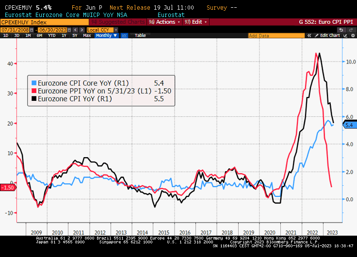
Task: Click the 2009 x-axis label
Action: click(36, 232)
